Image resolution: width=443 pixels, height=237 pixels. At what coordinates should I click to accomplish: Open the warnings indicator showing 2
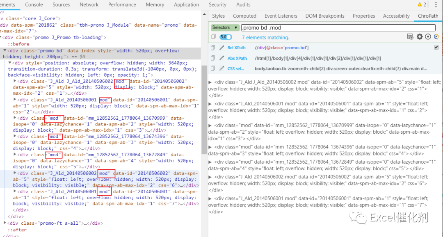coord(422,5)
